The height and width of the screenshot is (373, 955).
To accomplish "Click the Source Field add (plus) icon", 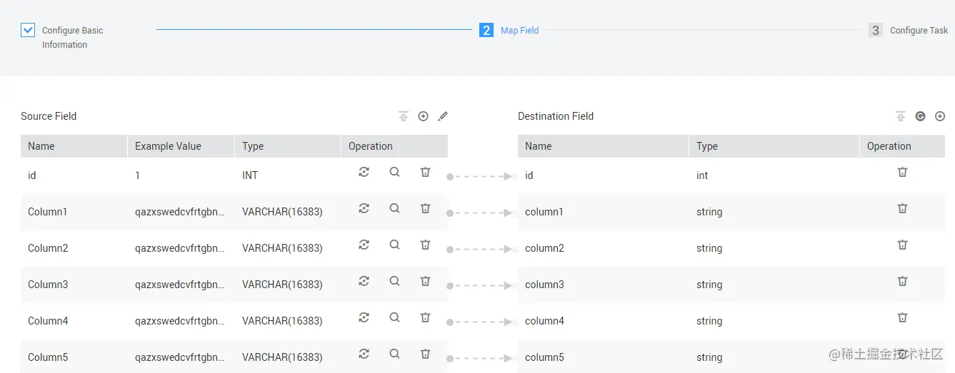I will (423, 116).
